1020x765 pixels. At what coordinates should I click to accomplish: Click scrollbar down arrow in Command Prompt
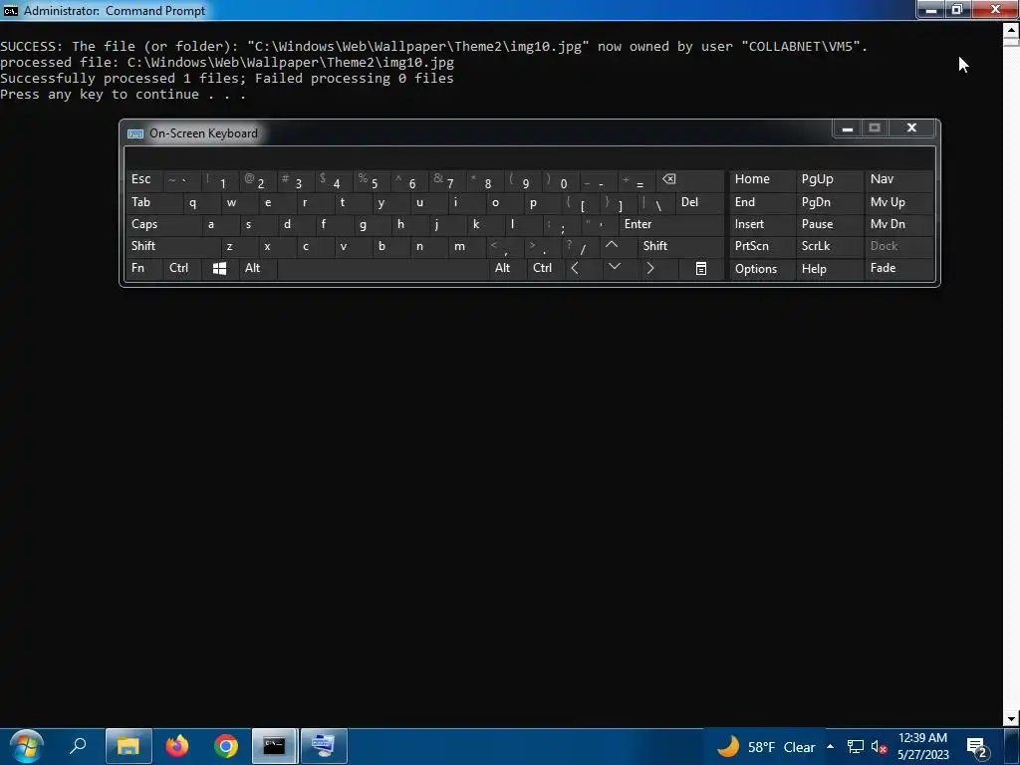(1011, 719)
